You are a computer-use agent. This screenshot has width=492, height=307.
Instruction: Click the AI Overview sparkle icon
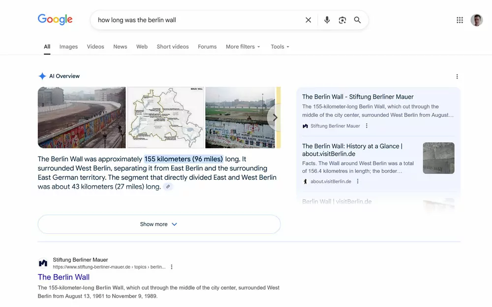point(42,76)
